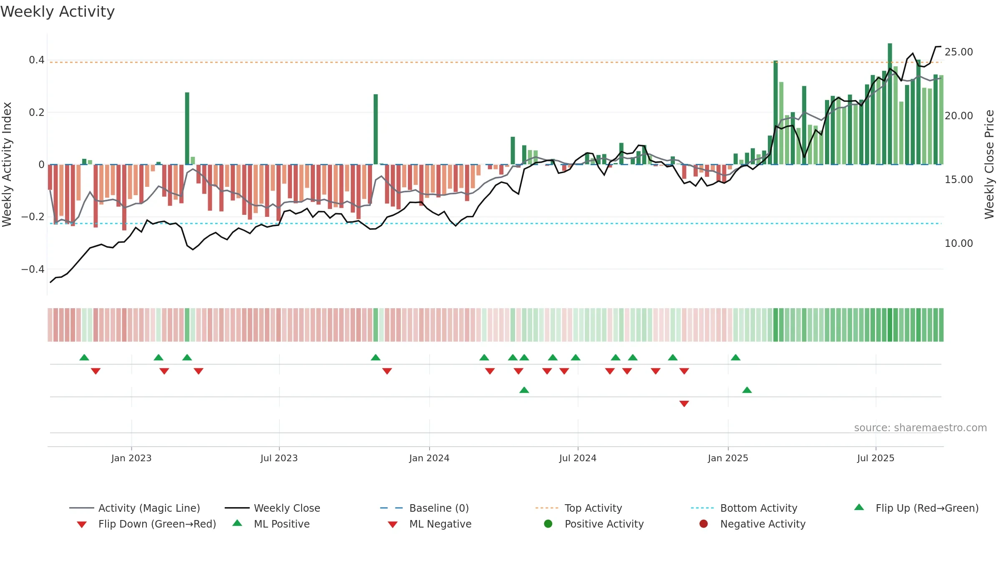Click the 20.00 tick on the price axis

959,116
